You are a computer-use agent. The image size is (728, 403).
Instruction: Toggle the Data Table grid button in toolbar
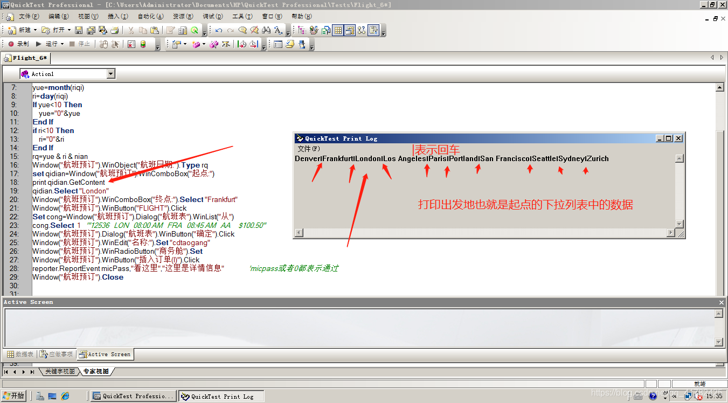(x=338, y=30)
